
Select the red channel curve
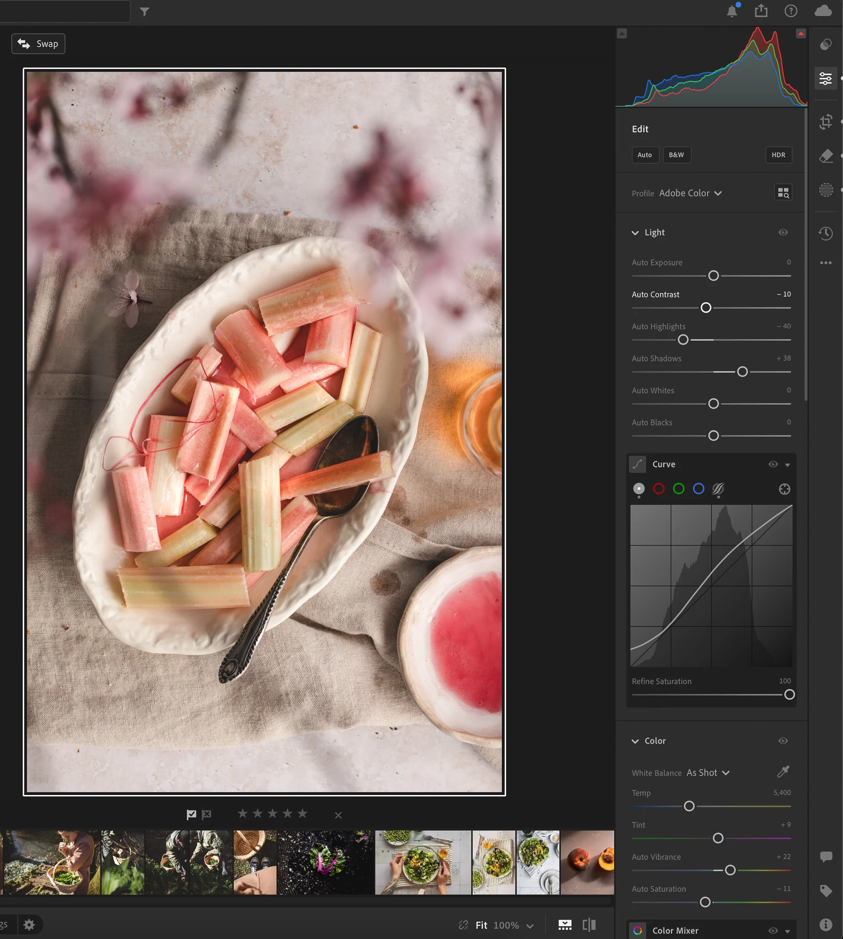[x=659, y=489]
